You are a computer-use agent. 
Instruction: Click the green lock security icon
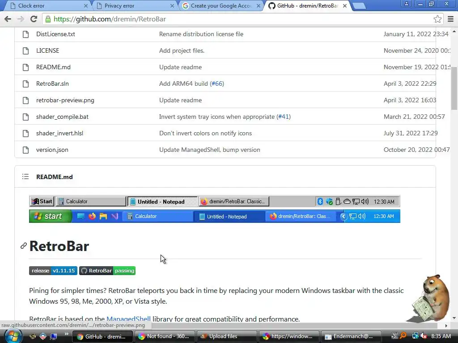point(47,19)
